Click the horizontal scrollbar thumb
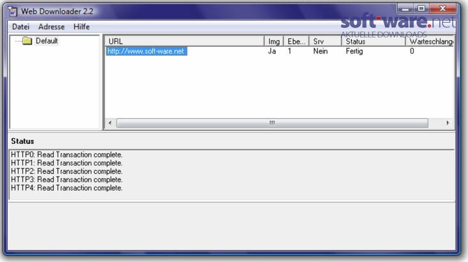Viewport: 468px width, 262px height. (x=272, y=123)
